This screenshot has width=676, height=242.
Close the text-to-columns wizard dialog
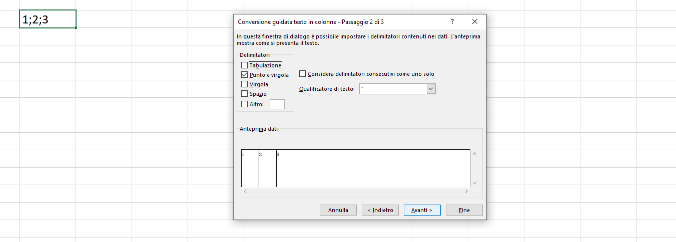point(475,21)
